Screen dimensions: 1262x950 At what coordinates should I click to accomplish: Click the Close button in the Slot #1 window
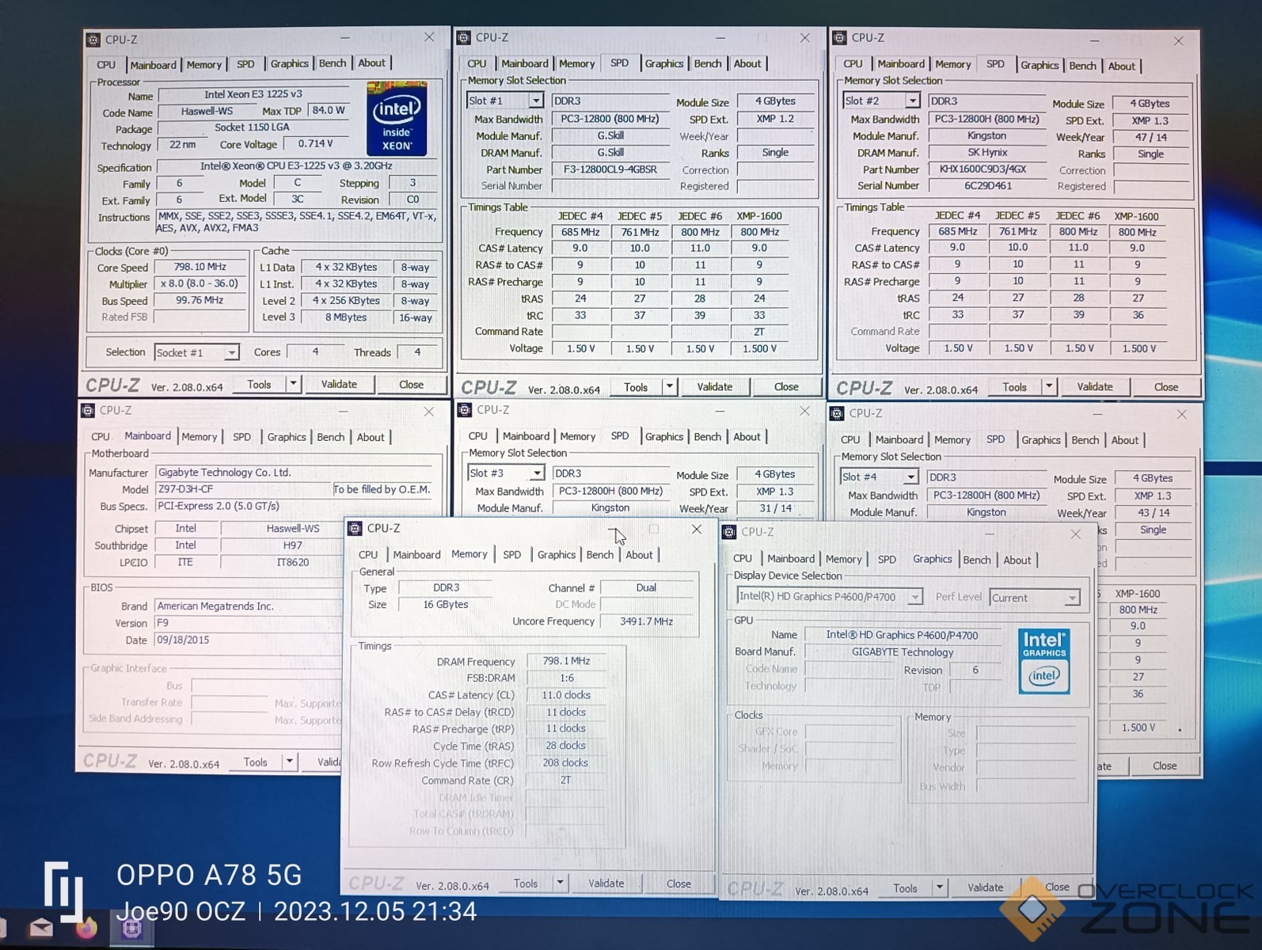[786, 386]
